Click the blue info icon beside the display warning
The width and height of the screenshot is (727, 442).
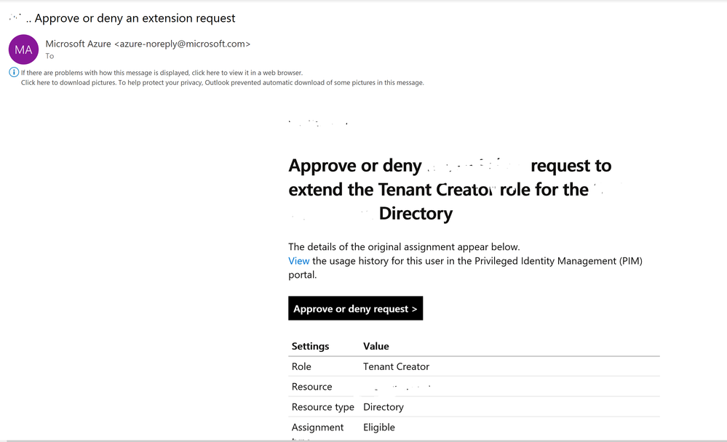pos(14,72)
